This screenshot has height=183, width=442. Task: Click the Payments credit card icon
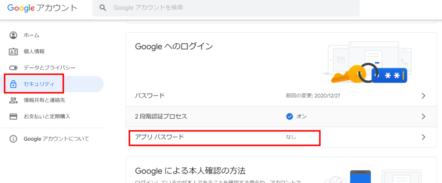pos(13,116)
